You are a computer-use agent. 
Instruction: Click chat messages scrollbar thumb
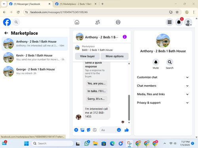129,108
